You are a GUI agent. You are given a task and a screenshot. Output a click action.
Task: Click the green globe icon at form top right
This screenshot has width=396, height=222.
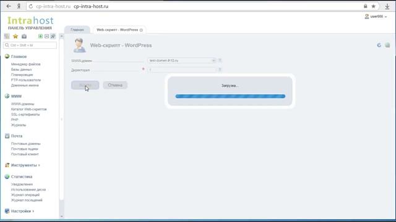(387, 45)
